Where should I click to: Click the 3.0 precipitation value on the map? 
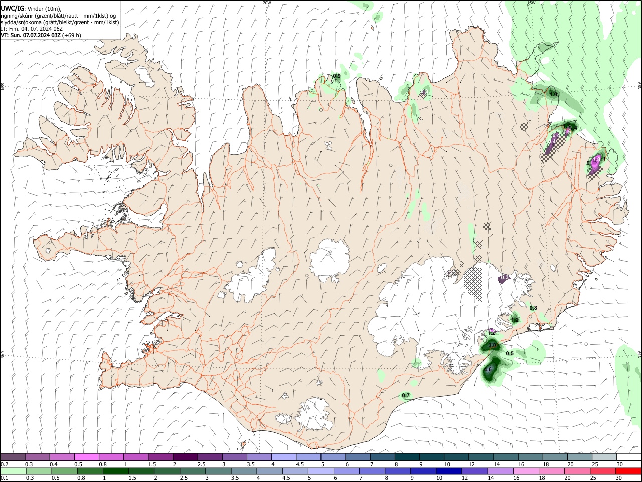point(492,345)
